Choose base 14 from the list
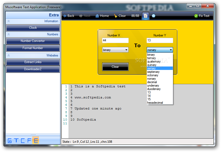 coord(160,96)
